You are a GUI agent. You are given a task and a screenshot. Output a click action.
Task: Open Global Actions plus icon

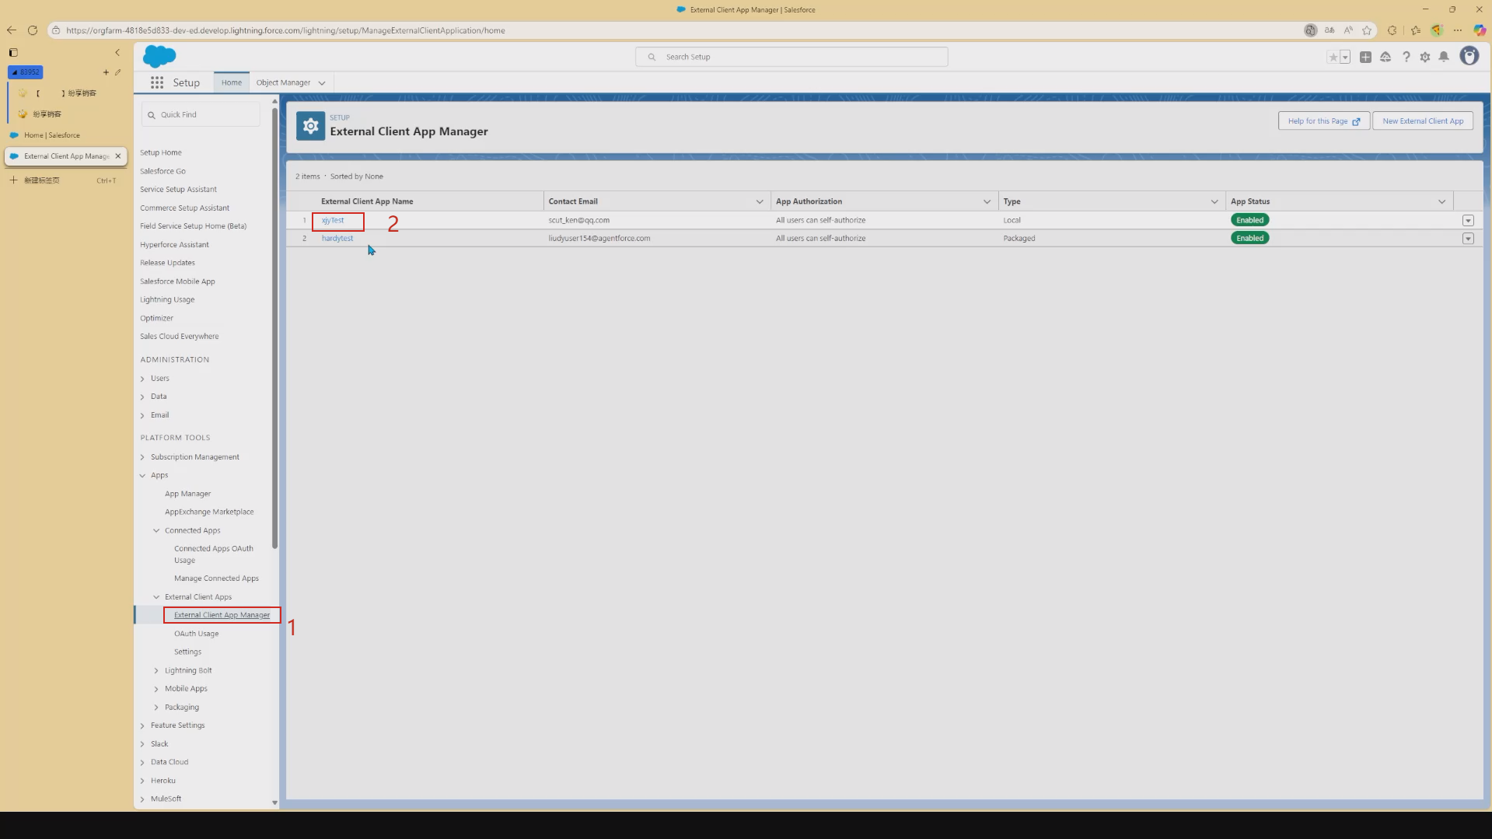1365,57
